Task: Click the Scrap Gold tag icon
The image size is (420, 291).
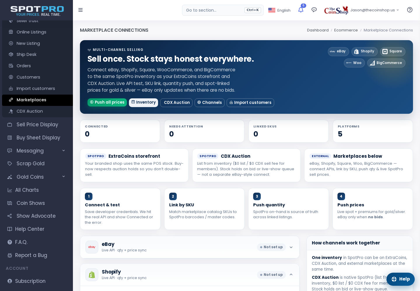Action: click(x=10, y=164)
